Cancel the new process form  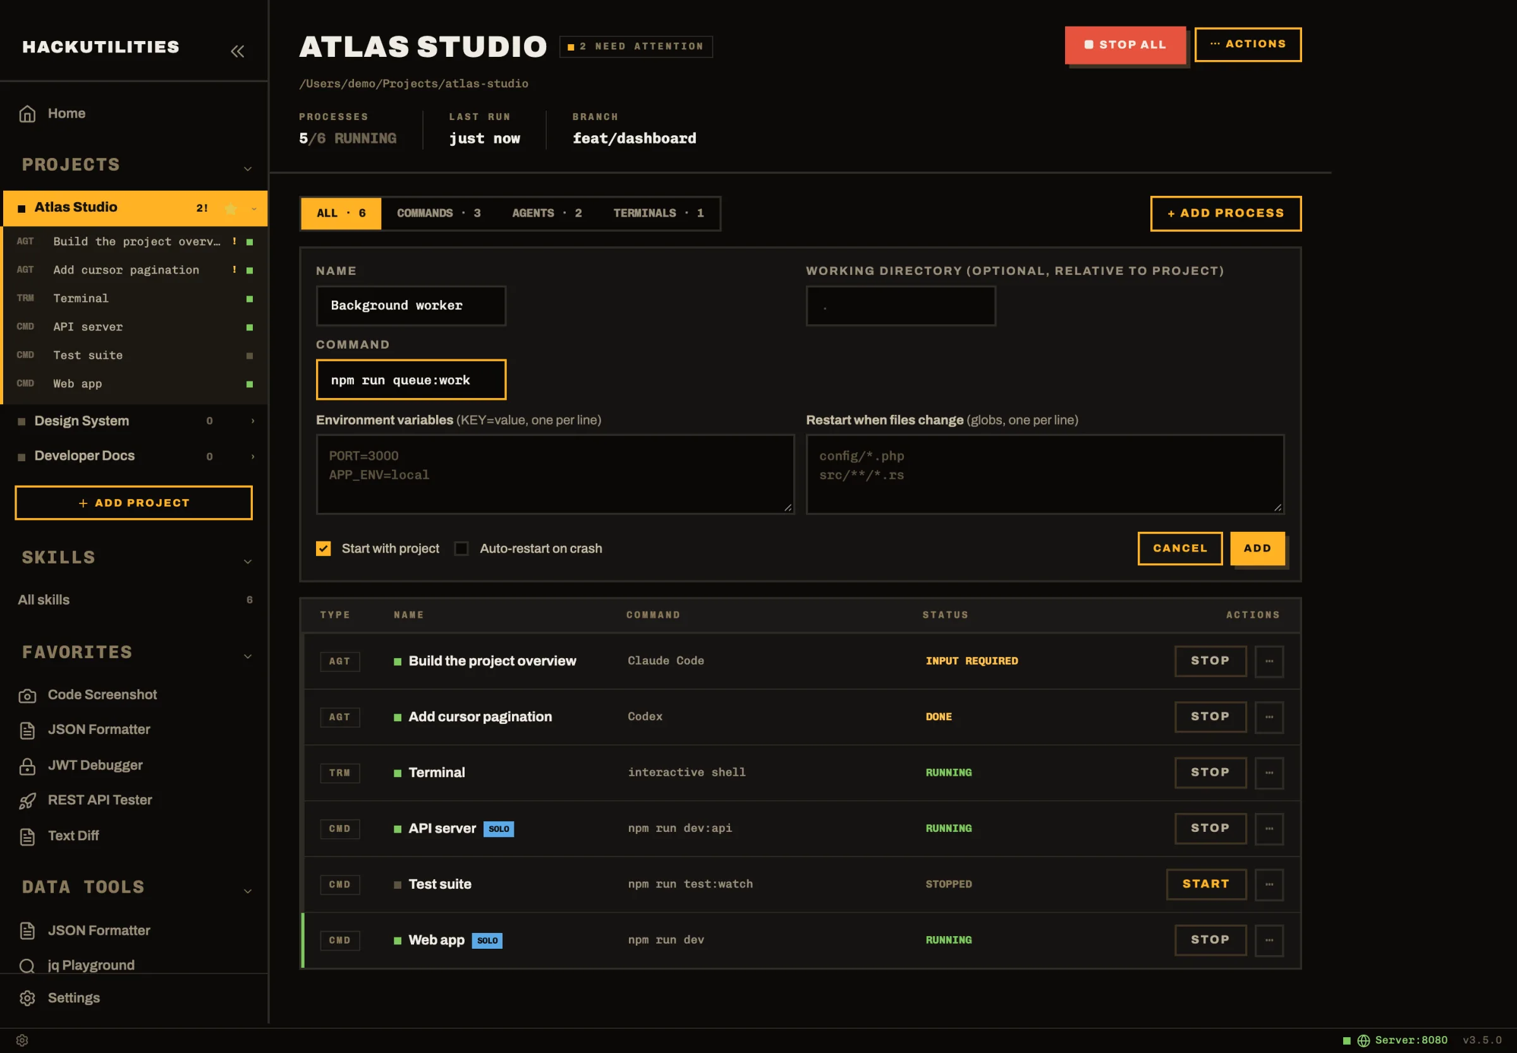click(x=1179, y=548)
